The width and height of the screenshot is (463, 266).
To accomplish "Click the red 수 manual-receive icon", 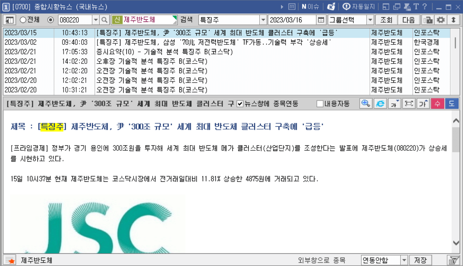I will pyautogui.click(x=438, y=104).
